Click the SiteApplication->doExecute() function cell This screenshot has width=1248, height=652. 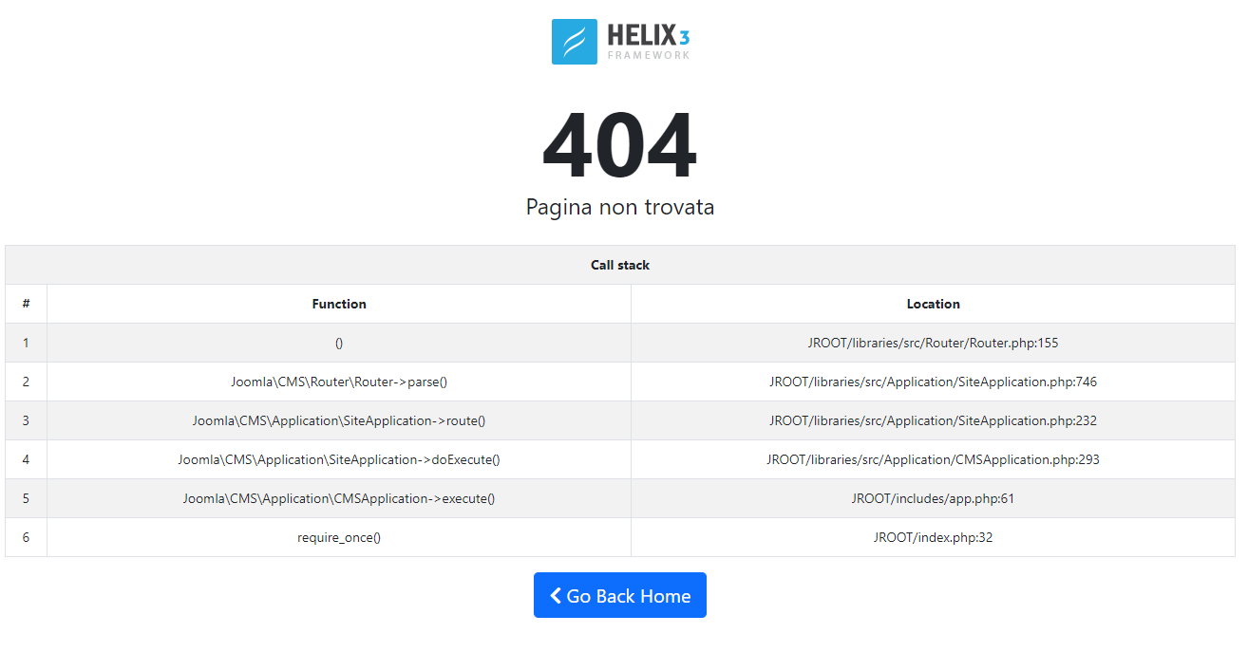click(x=339, y=459)
